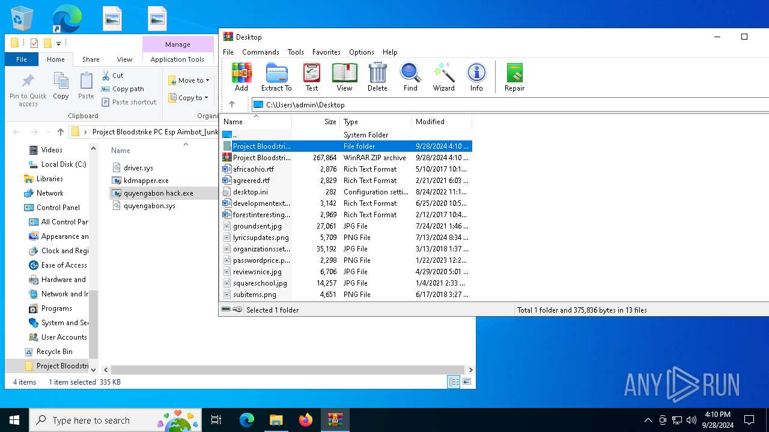Viewport: 769px width, 432px height.
Task: Switch Explorer to details view
Action: pos(454,382)
